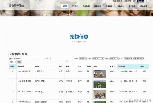Screen dimensions: 153x103
Task: Click the 名称 search input field
Action: tap(61, 59)
